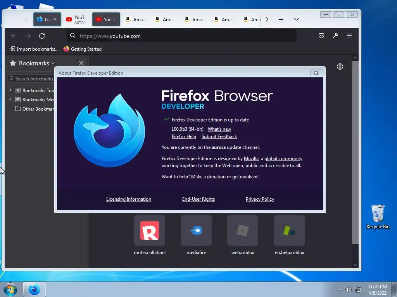Open Save to Pocket icon
The height and width of the screenshot is (297, 397).
tap(321, 36)
